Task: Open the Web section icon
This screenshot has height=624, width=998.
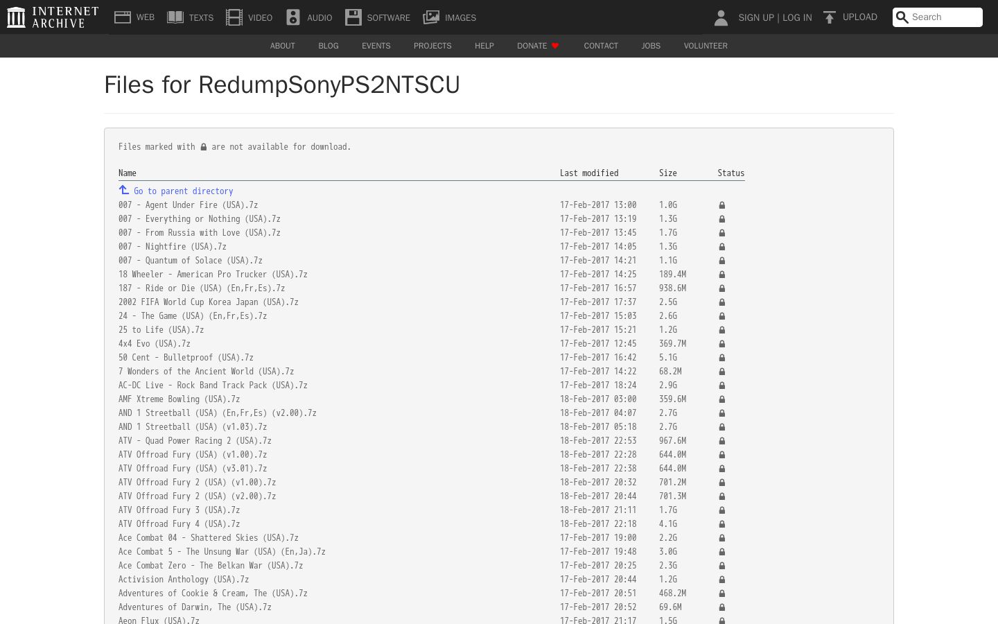Action: tap(123, 17)
